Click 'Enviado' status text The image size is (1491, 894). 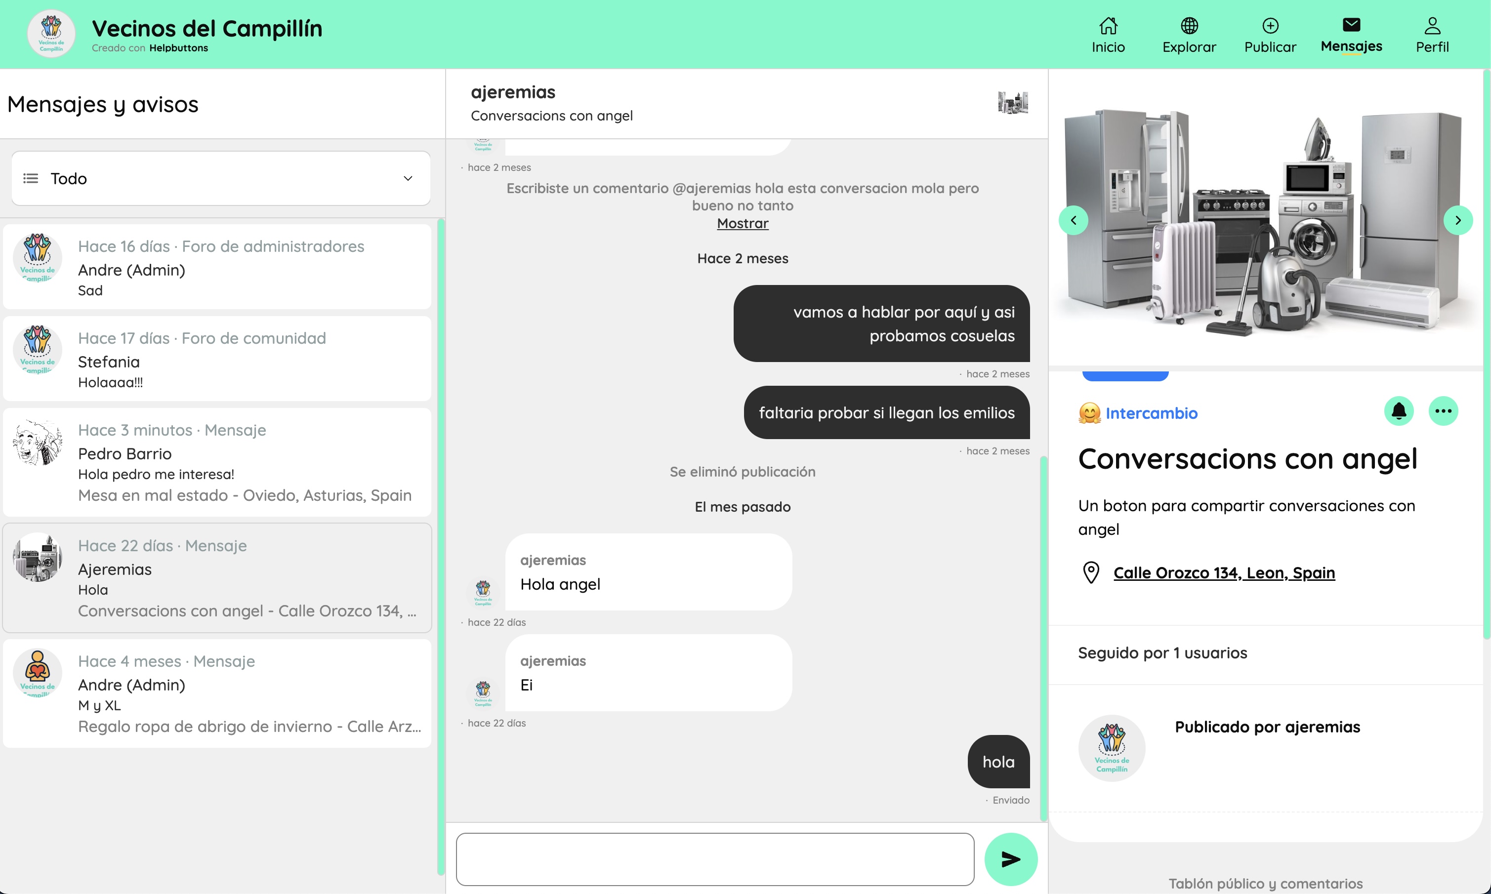[x=1011, y=800]
